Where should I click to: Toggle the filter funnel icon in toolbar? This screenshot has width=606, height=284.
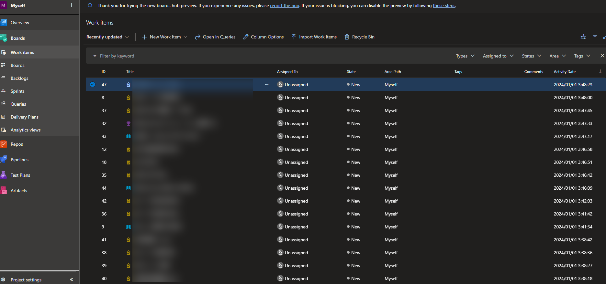595,37
